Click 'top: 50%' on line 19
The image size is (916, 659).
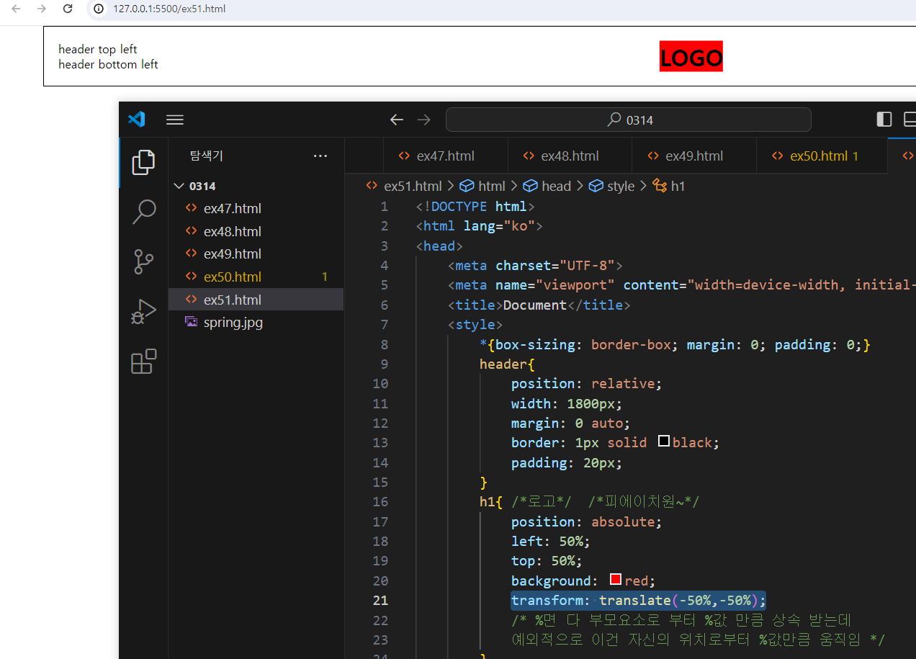point(547,561)
